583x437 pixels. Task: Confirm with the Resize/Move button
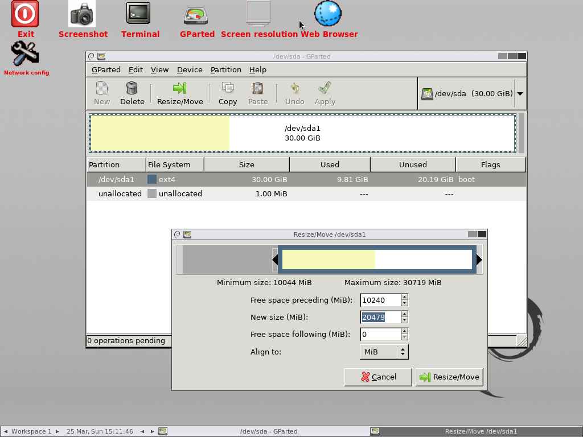point(449,377)
